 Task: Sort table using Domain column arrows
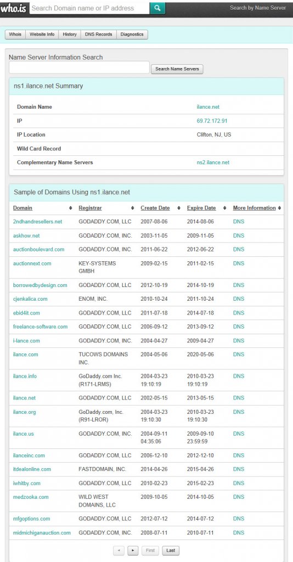[70, 208]
